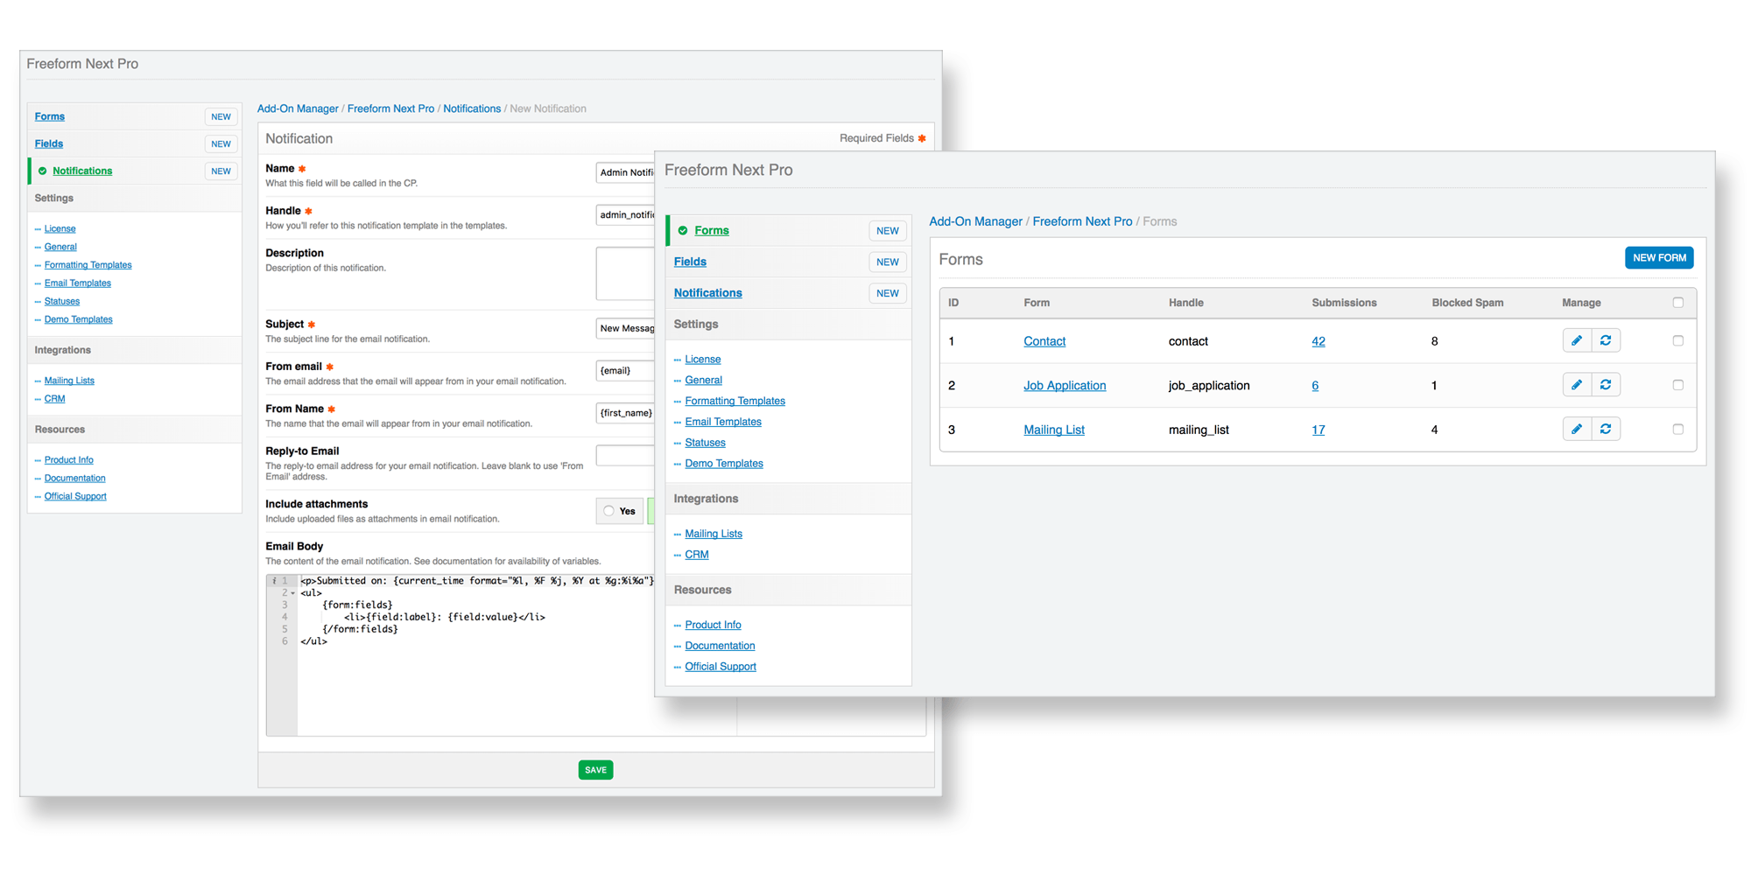
Task: View 42 submissions for Contact
Action: pyautogui.click(x=1319, y=341)
